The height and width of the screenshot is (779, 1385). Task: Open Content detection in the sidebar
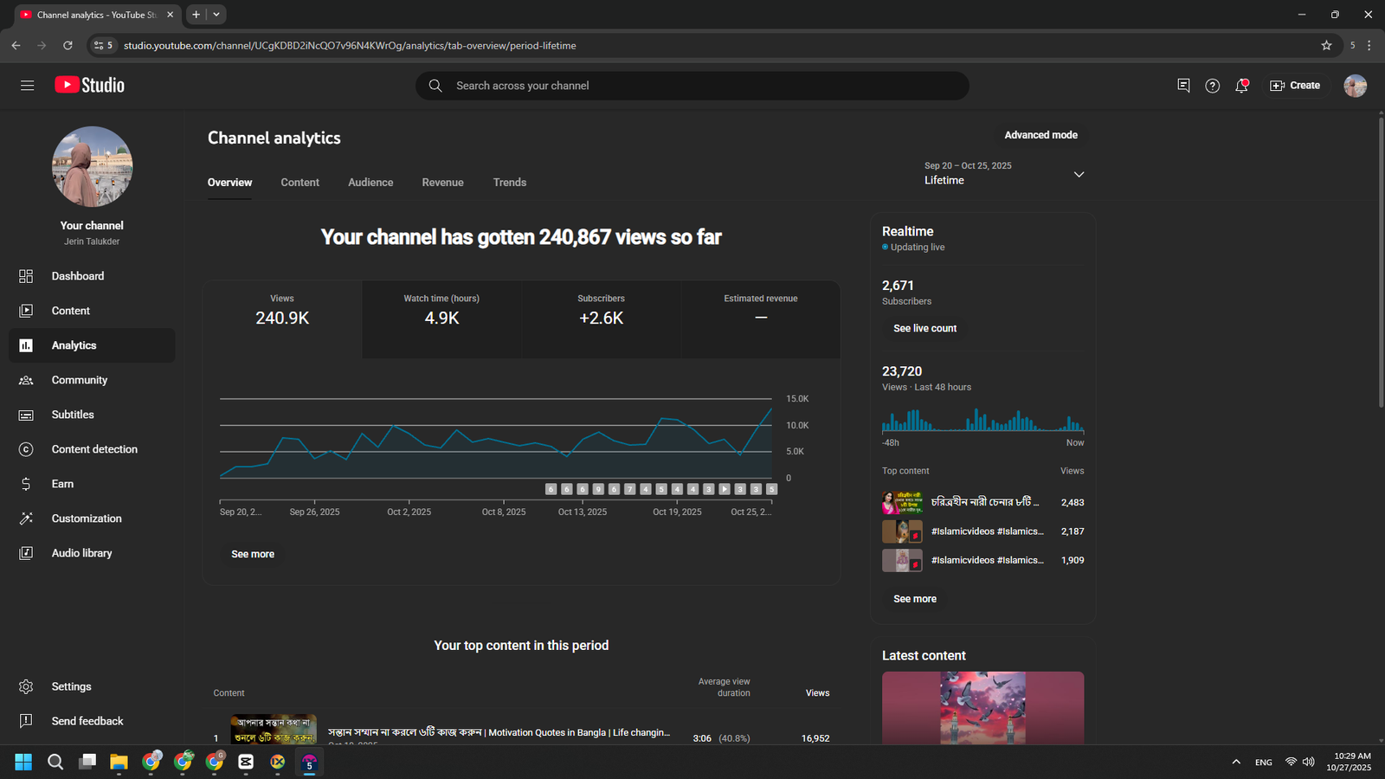pos(92,449)
